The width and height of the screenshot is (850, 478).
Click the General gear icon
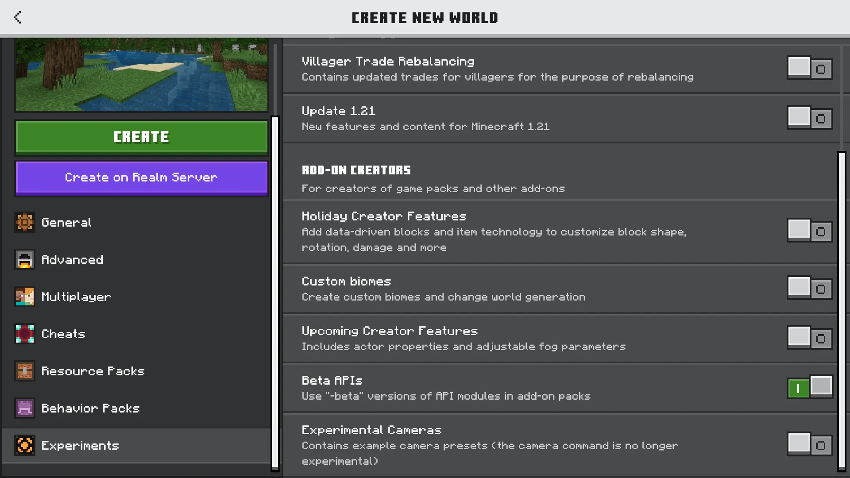coord(25,222)
